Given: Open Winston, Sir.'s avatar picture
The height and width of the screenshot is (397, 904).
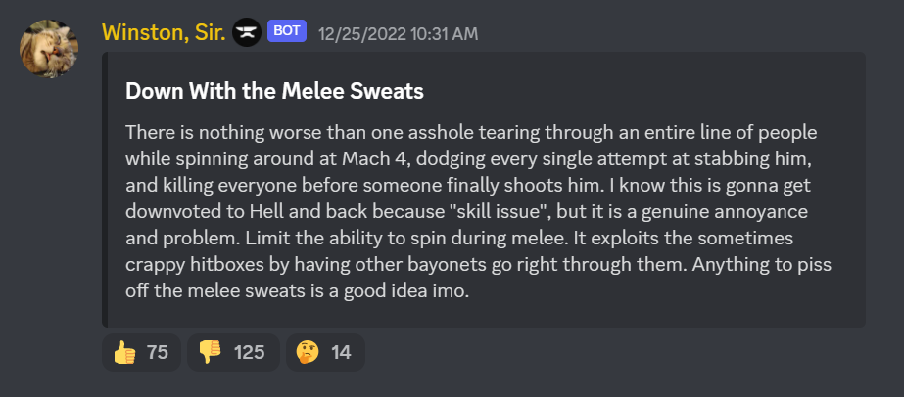Looking at the screenshot, I should point(49,49).
